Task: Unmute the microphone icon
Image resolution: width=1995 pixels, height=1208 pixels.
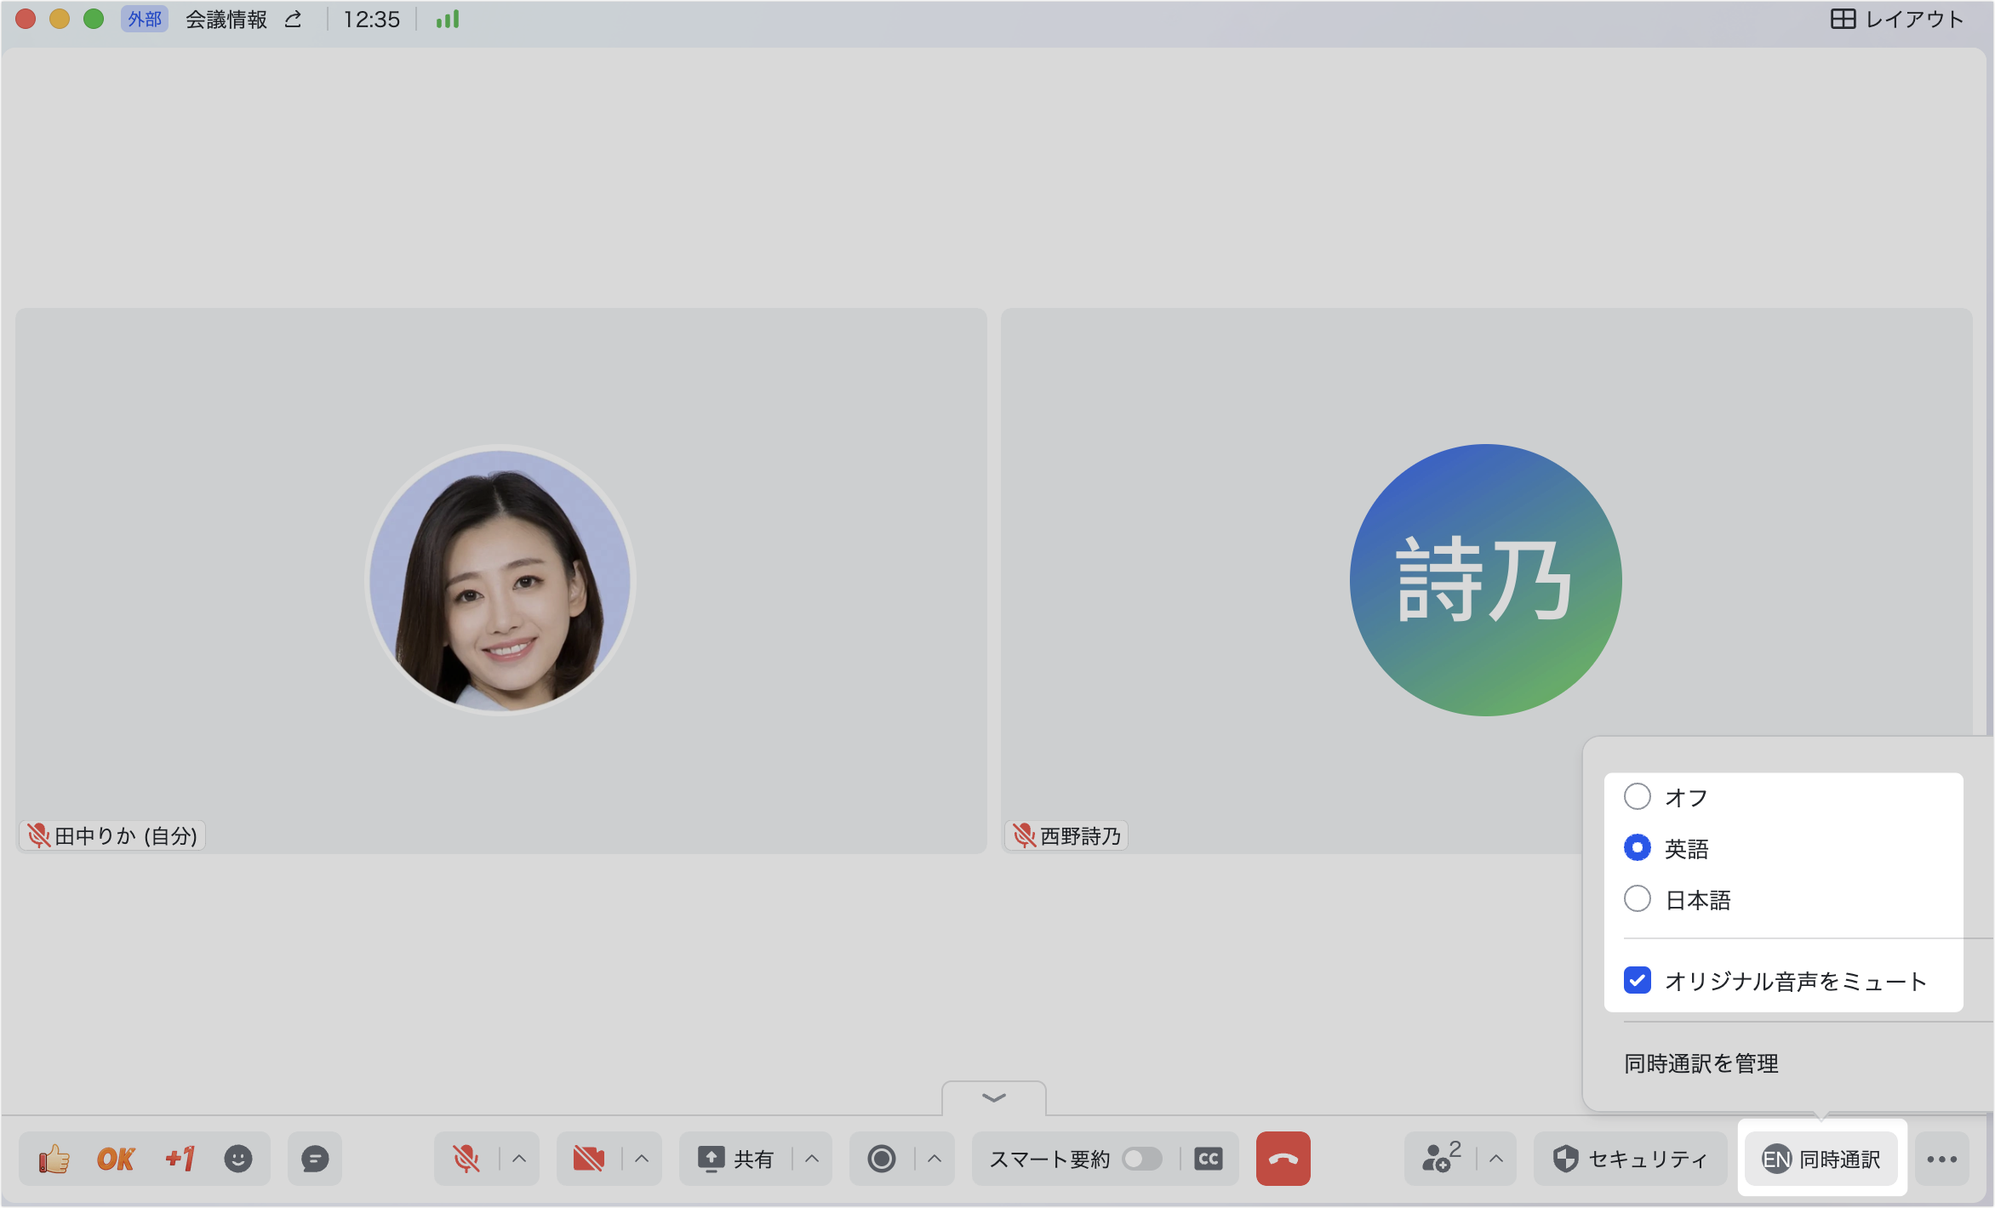Action: coord(466,1159)
